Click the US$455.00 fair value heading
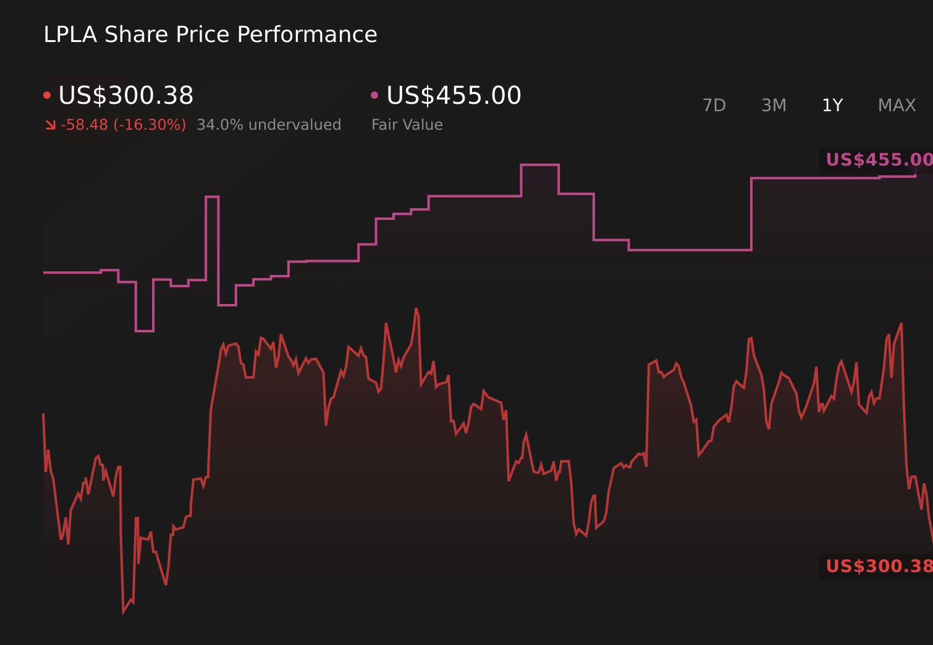933x645 pixels. click(454, 96)
